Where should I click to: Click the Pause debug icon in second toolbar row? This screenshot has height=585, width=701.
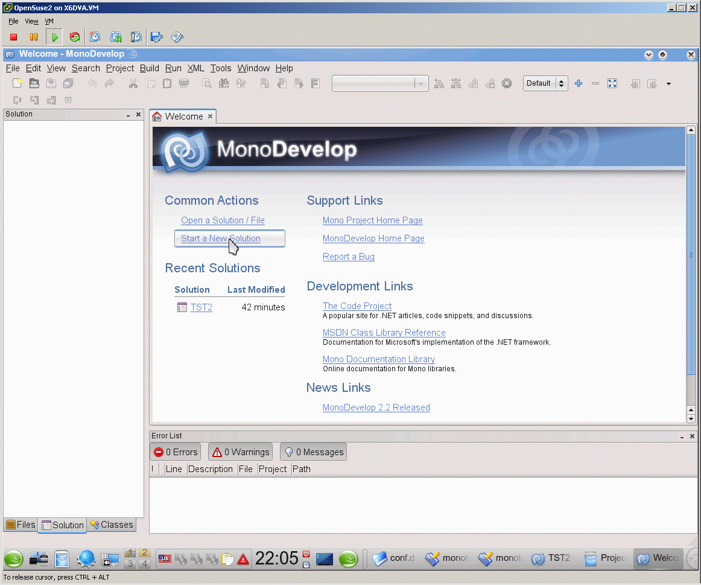click(68, 100)
